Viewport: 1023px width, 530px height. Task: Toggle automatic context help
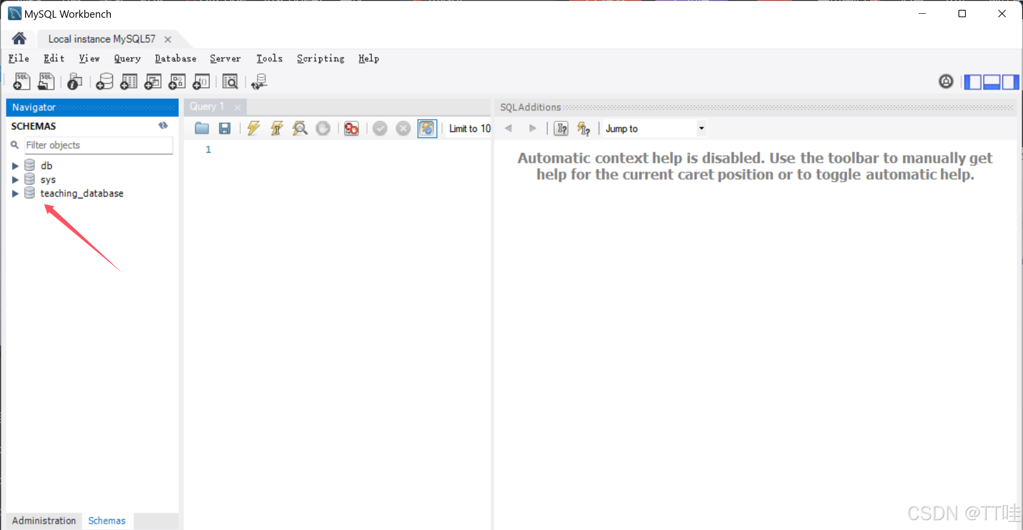click(x=584, y=128)
